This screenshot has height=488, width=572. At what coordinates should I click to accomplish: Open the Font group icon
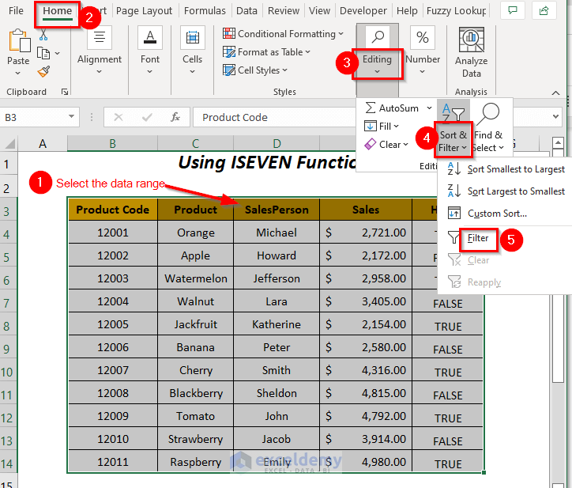150,37
